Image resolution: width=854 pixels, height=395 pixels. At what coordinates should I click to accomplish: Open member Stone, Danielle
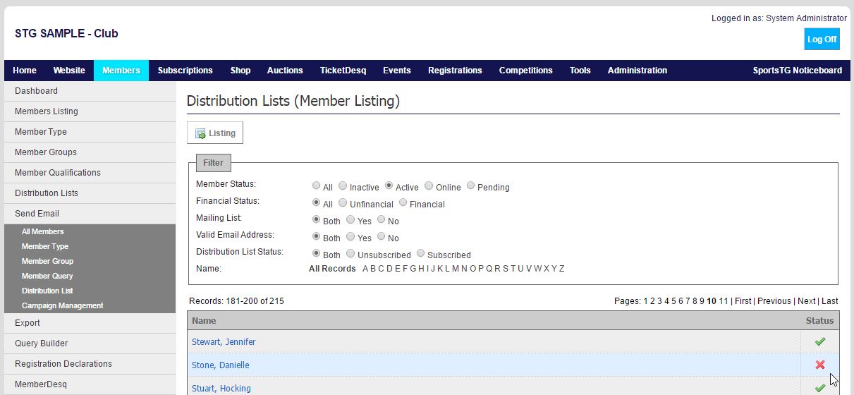pyautogui.click(x=221, y=365)
